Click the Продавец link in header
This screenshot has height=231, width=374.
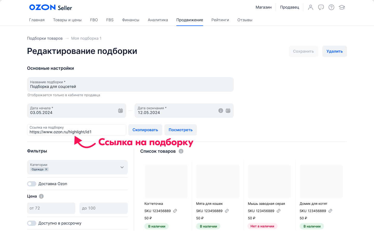pyautogui.click(x=290, y=7)
